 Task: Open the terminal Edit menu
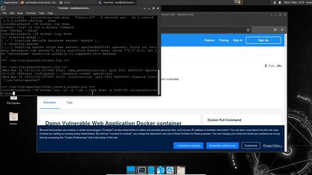coord(12,13)
